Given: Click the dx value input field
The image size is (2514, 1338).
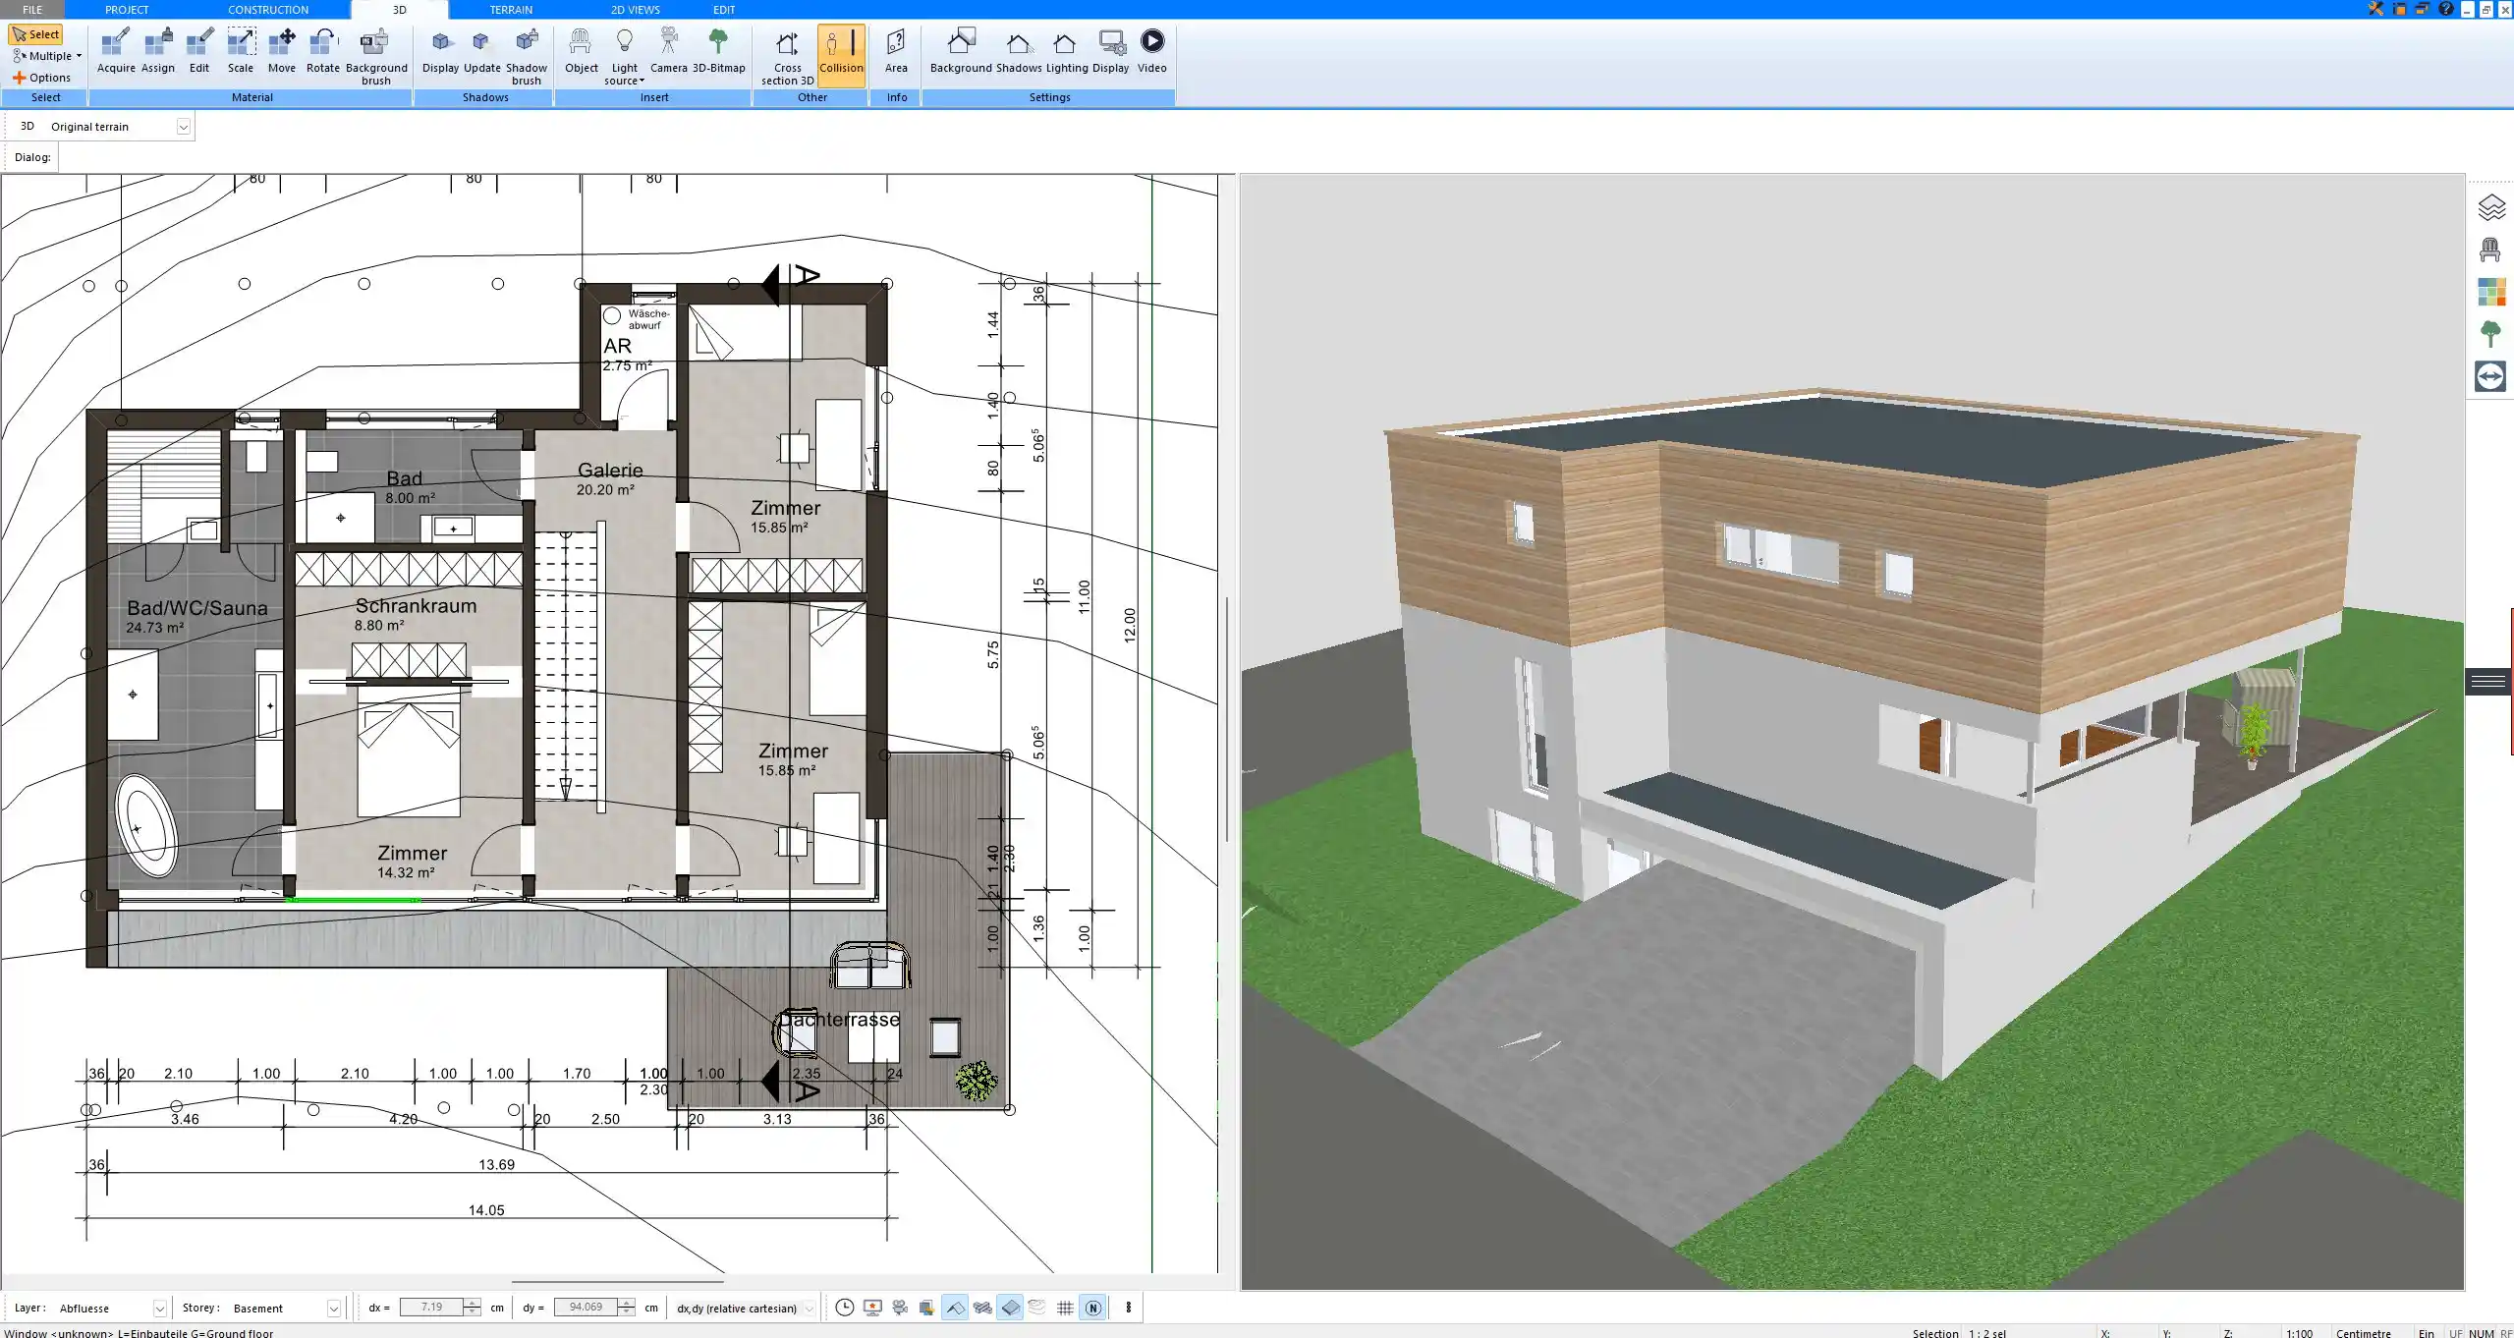Looking at the screenshot, I should click(x=431, y=1308).
